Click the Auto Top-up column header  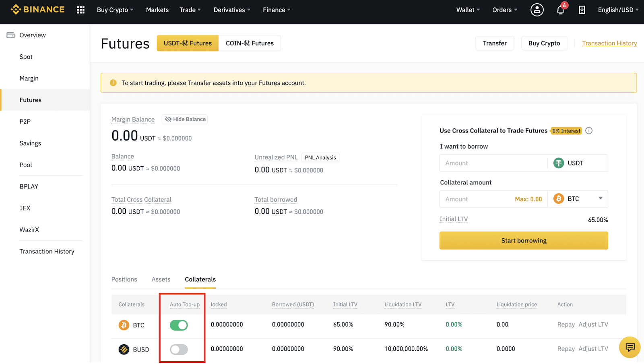tap(185, 304)
